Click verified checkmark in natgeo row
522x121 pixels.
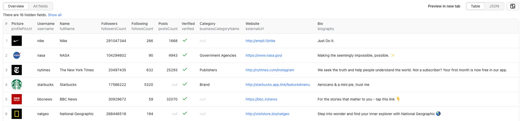click(x=185, y=113)
